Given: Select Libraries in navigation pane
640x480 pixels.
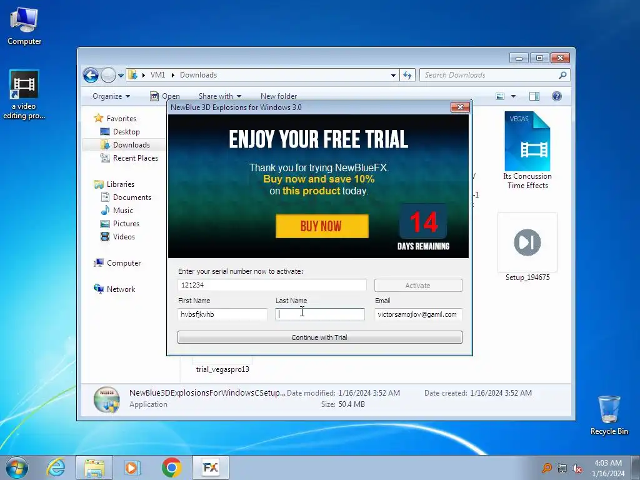Looking at the screenshot, I should pos(114,184).
